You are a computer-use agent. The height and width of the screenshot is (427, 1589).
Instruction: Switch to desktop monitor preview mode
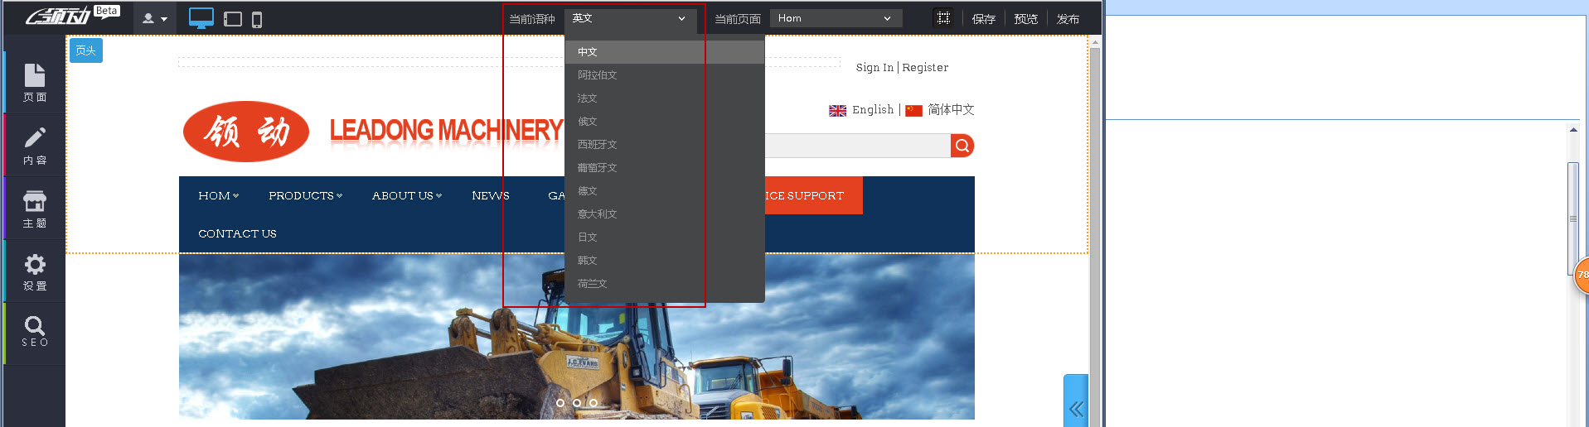click(201, 18)
